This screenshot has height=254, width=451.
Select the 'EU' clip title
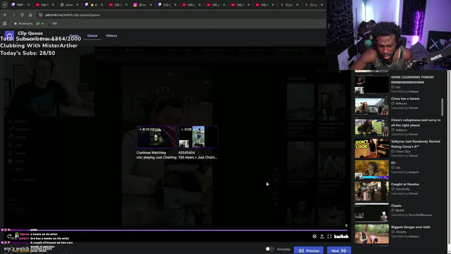tap(393, 163)
